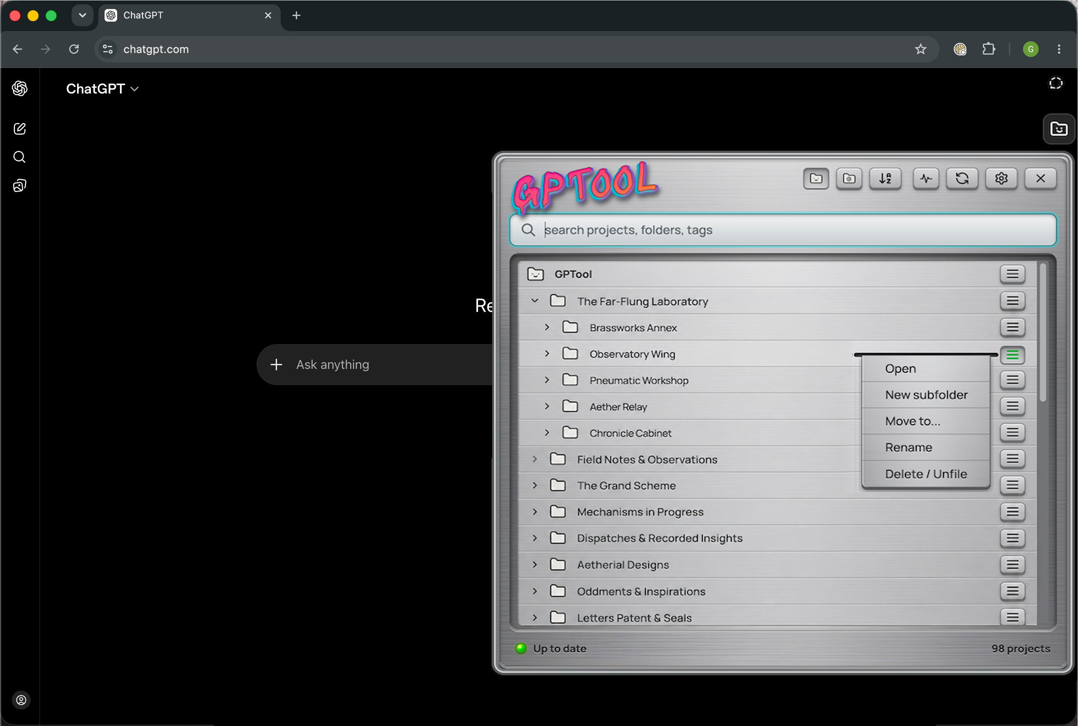The image size is (1078, 726).
Task: Open the Chrome extensions puzzle icon
Action: [x=988, y=49]
